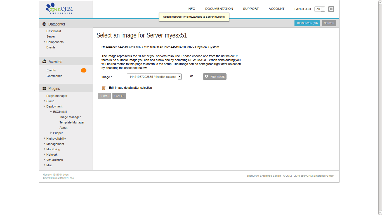Image resolution: width=382 pixels, height=215 pixels.
Task: Open the Image selection dropdown
Action: 154,77
